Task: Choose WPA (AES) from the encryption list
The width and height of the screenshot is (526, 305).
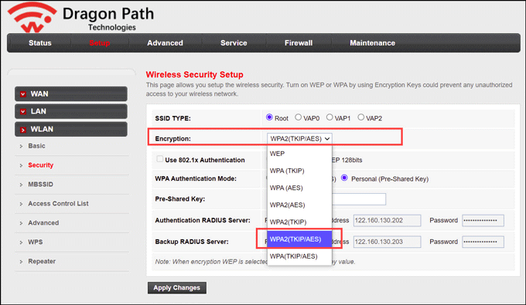Action: [x=299, y=188]
